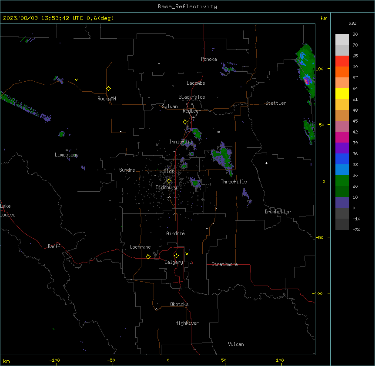Viewport: 375px width, 366px height.
Task: Select the Vulcan label
Action: [x=236, y=344]
